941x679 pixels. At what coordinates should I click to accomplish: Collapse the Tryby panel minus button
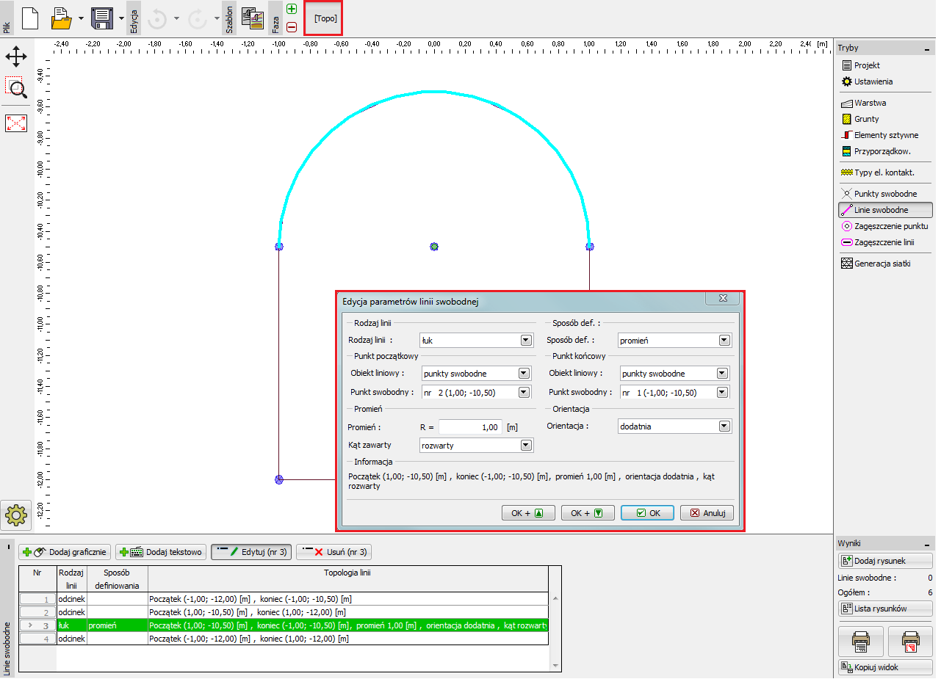click(928, 48)
